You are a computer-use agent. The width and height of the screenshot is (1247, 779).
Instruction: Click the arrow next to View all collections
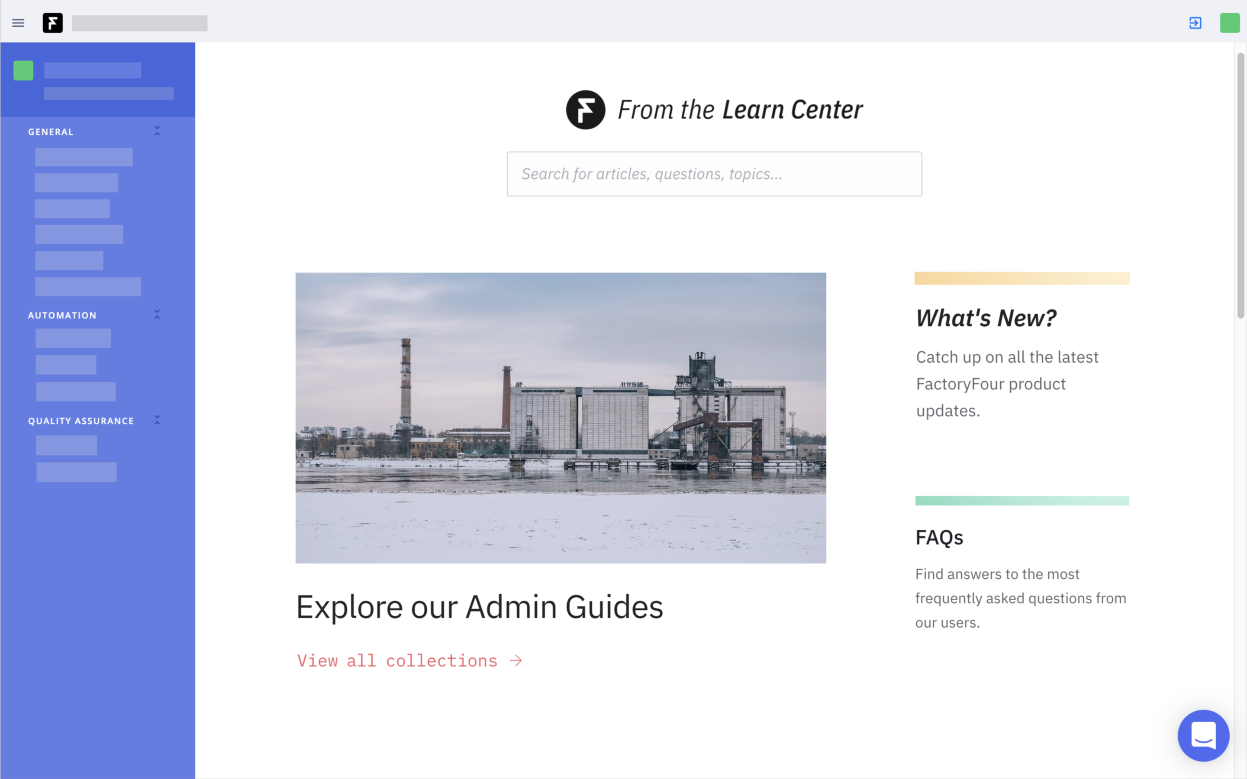pos(516,660)
